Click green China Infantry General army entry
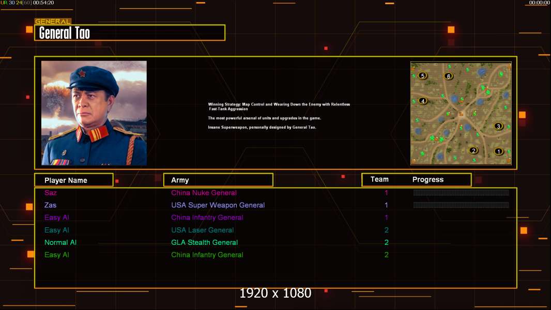 207,255
